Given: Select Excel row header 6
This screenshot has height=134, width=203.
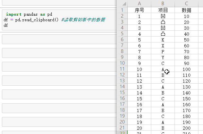Looking at the screenshot, I should [x=122, y=40].
